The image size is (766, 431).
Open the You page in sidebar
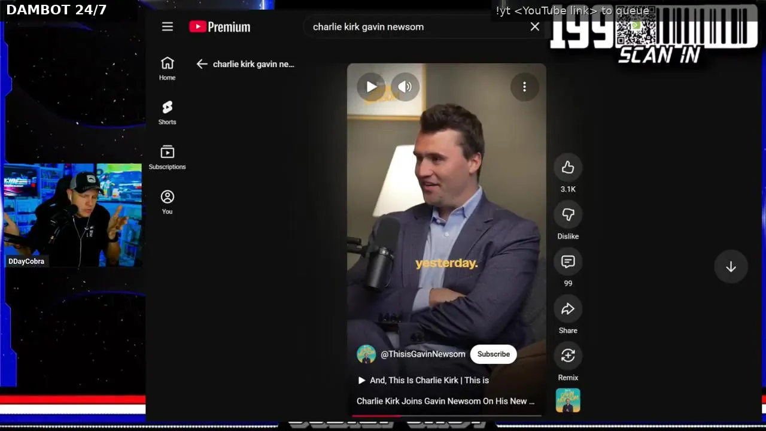coord(168,202)
